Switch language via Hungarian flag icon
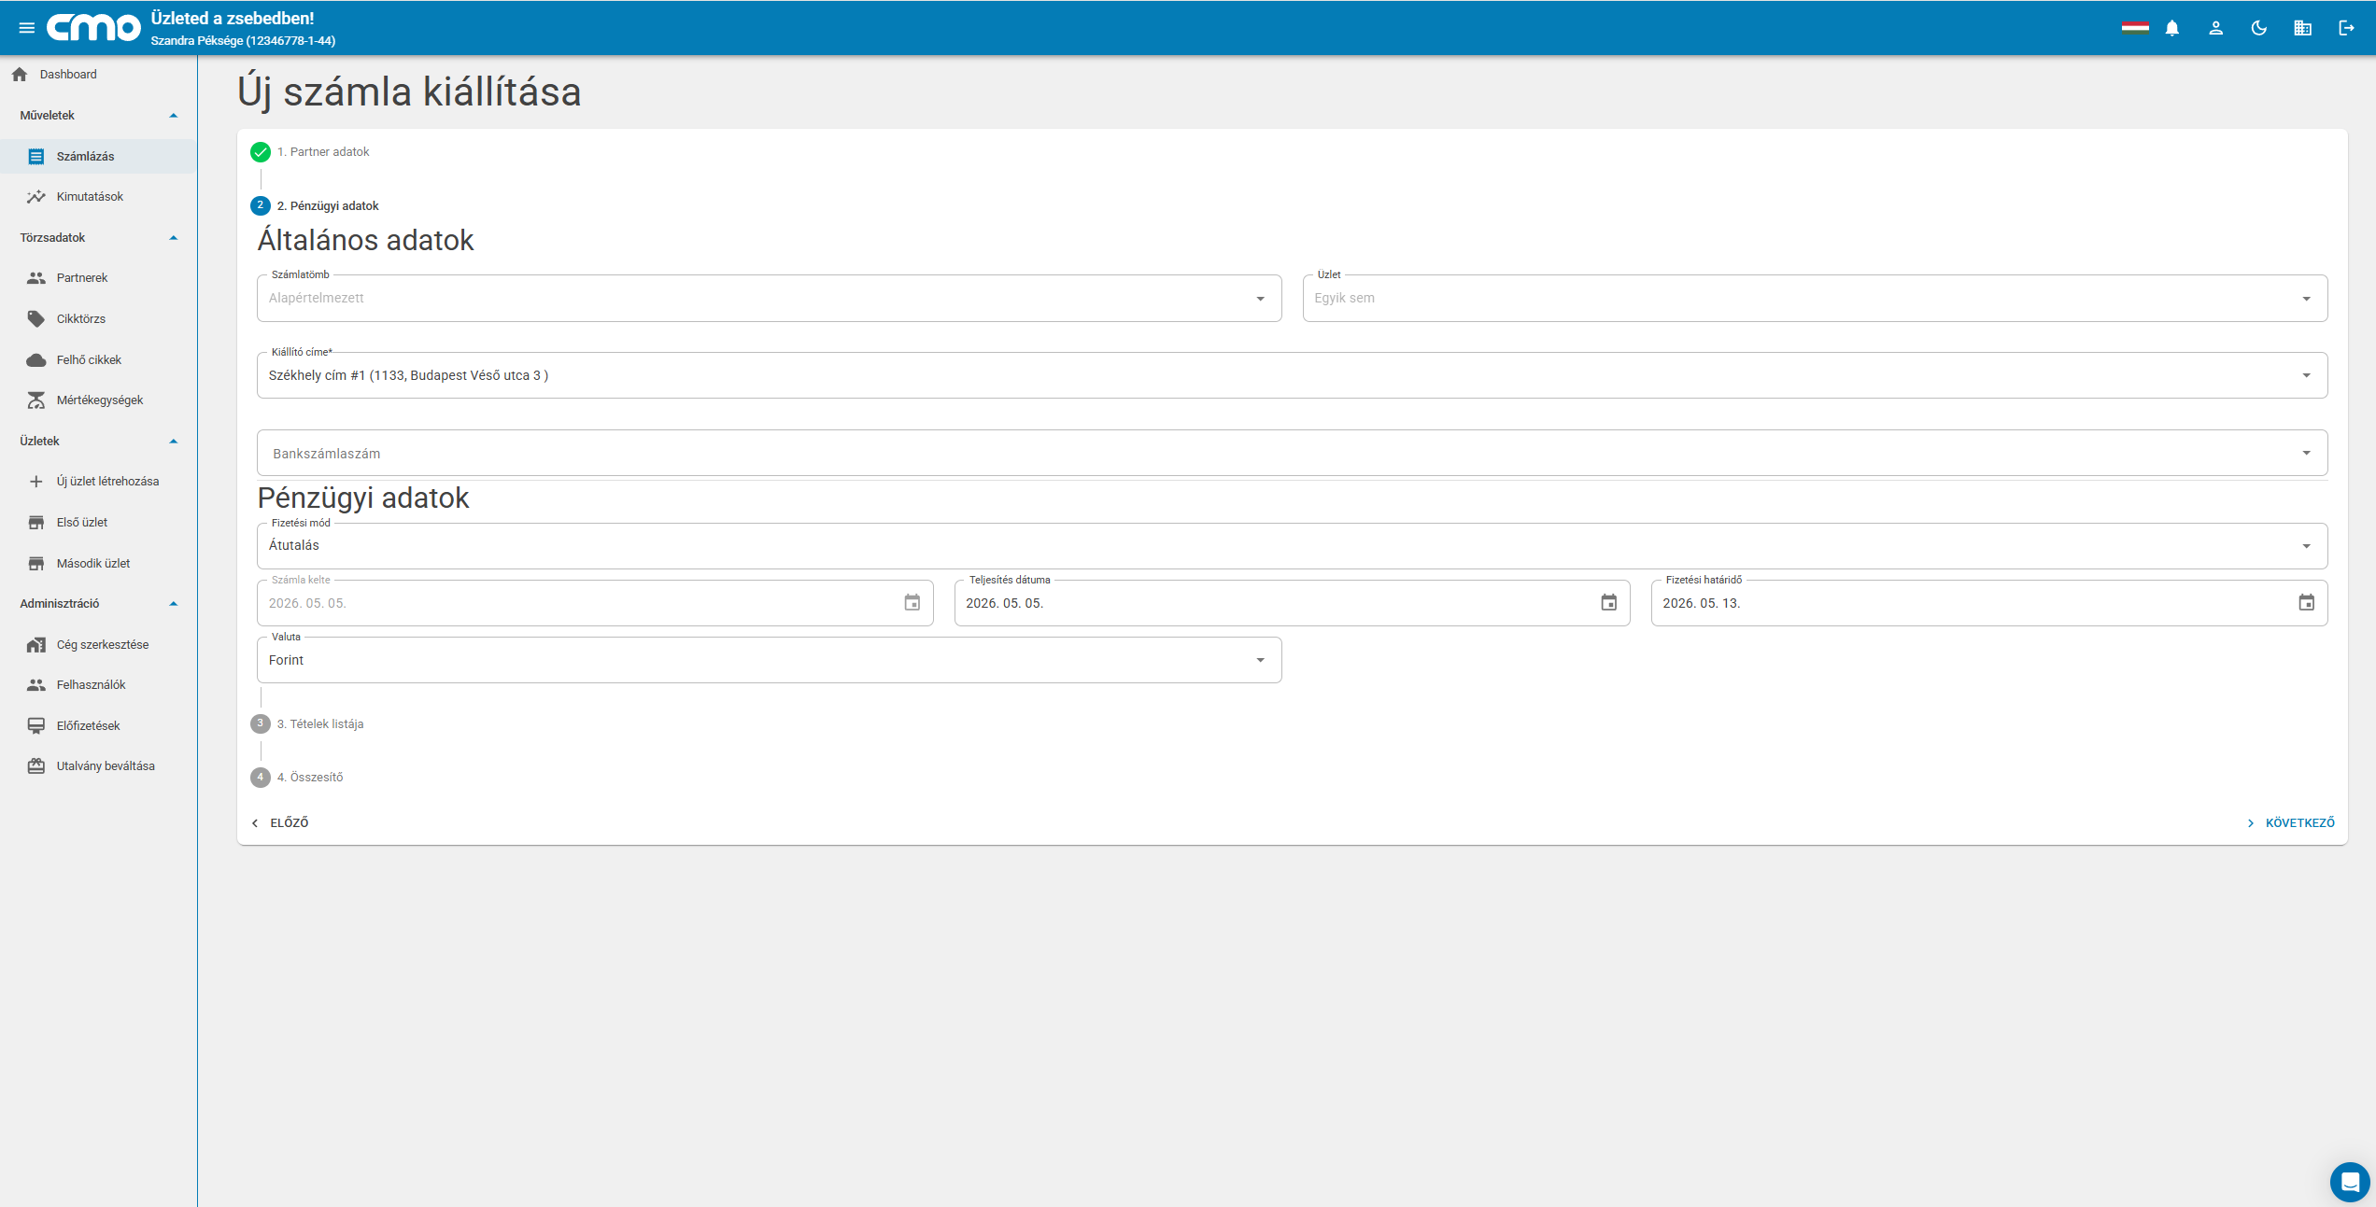Screen dimensions: 2376x1207 [x=2135, y=28]
